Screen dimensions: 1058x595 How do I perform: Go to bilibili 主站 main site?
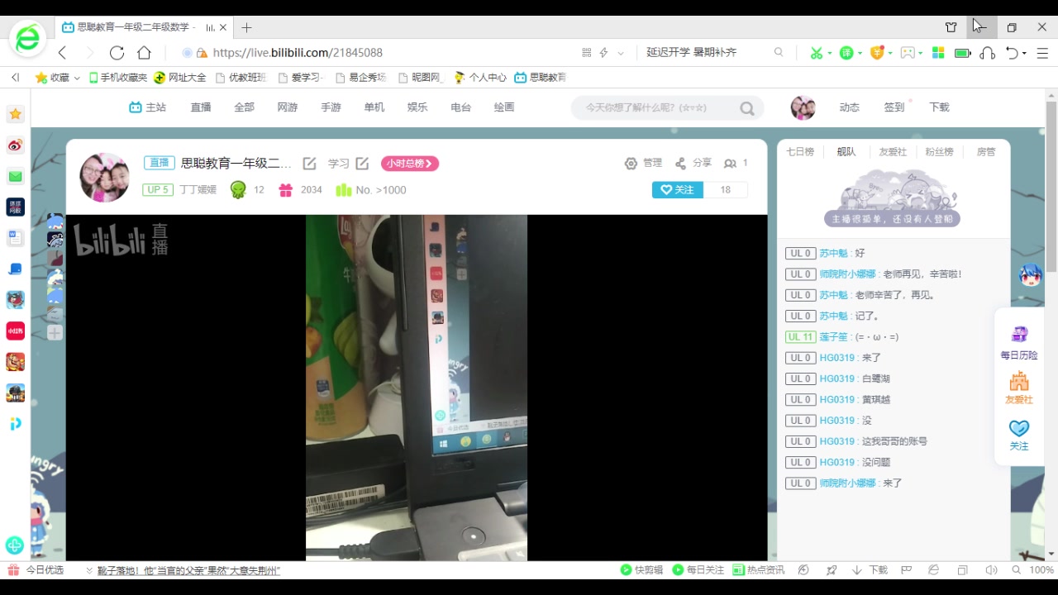click(x=148, y=107)
